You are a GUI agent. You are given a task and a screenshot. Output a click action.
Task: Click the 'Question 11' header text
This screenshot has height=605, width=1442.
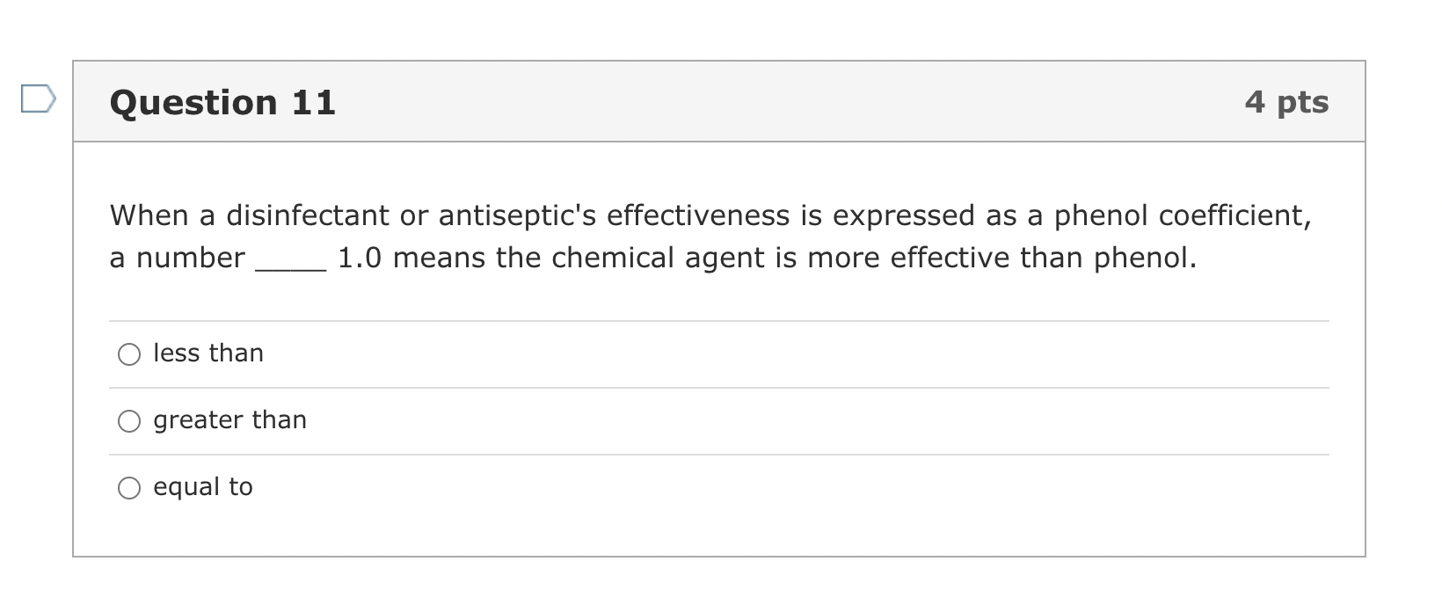(222, 101)
